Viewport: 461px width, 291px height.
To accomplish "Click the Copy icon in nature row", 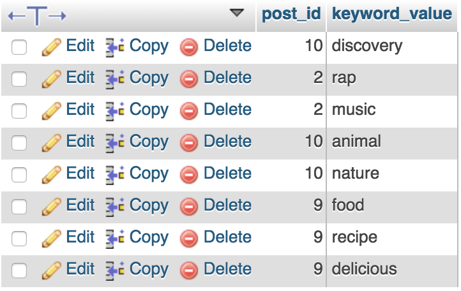I will [115, 174].
